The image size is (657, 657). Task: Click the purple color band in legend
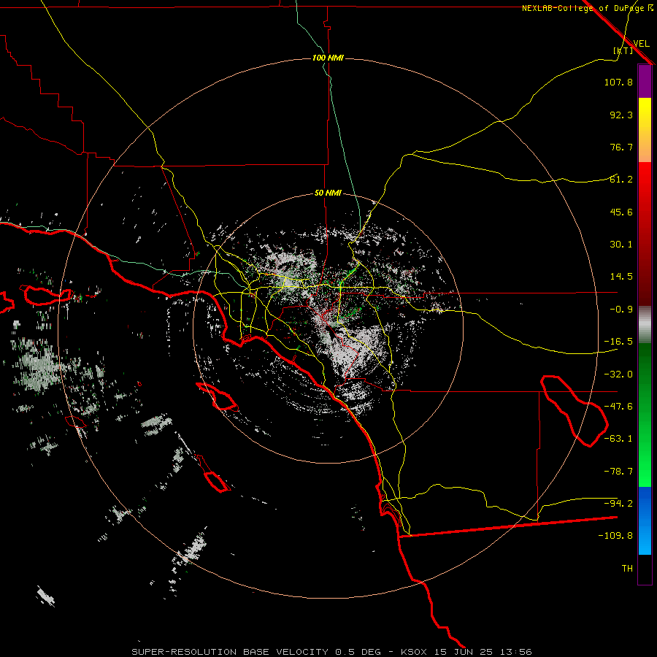(x=645, y=81)
